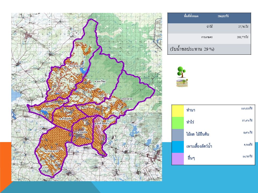Select the yellow ทำนา legend swatch
Screen dimensions: 258x193
(x=178, y=111)
